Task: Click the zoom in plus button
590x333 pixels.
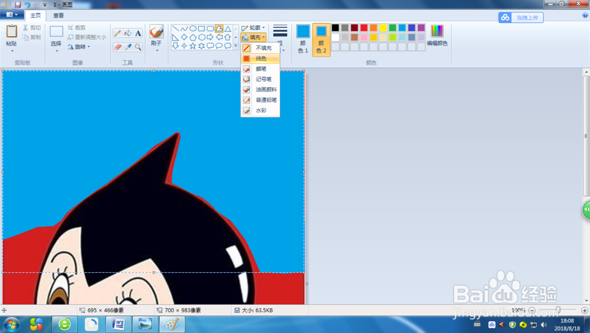Action: 584,311
